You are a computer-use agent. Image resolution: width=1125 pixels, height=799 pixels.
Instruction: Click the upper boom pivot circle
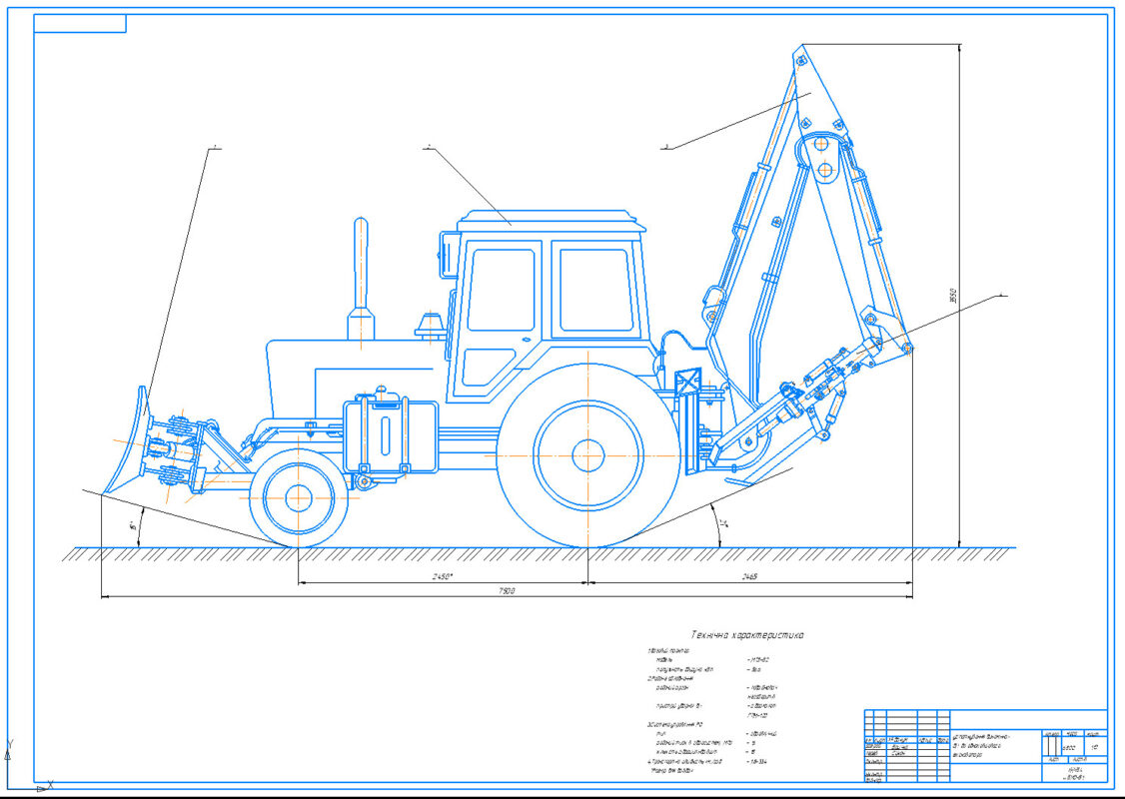point(819,147)
